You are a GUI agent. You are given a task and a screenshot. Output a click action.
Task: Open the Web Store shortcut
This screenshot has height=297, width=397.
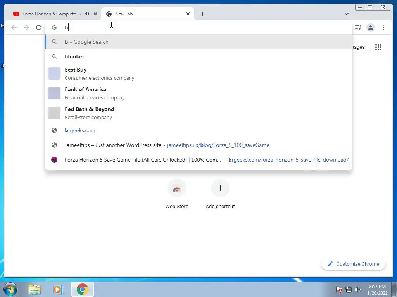[x=177, y=195]
